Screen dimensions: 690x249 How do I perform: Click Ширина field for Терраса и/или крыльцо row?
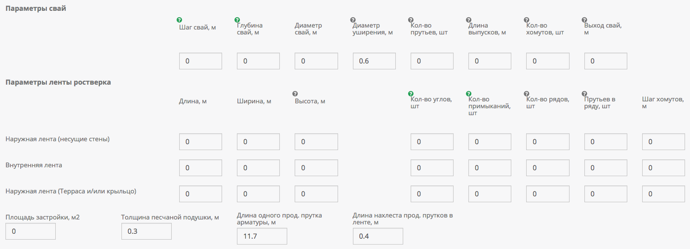tap(258, 194)
